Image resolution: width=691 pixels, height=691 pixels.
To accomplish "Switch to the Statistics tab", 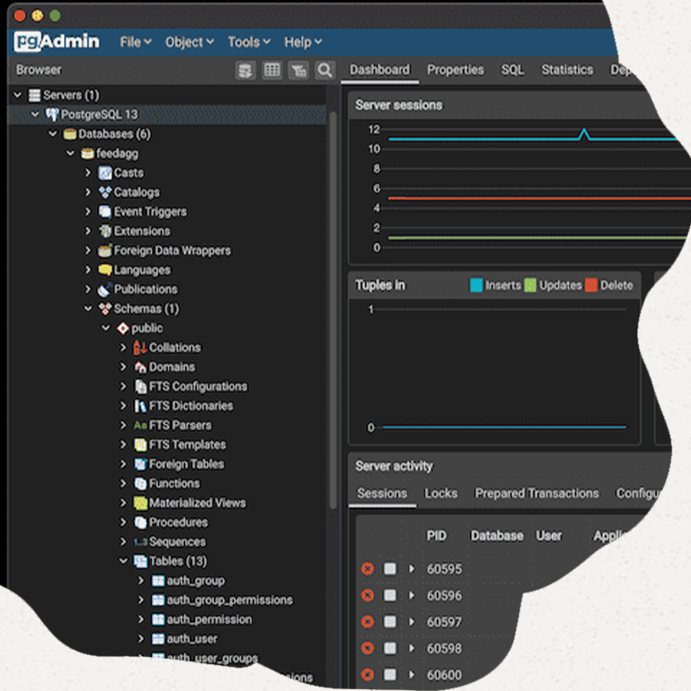I will pos(567,70).
